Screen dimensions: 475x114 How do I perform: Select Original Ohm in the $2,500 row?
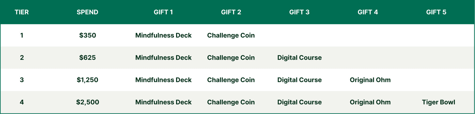(x=370, y=102)
